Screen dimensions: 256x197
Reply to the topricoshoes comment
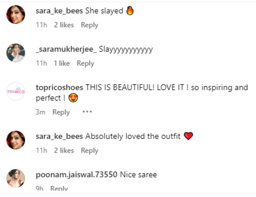(x=61, y=112)
